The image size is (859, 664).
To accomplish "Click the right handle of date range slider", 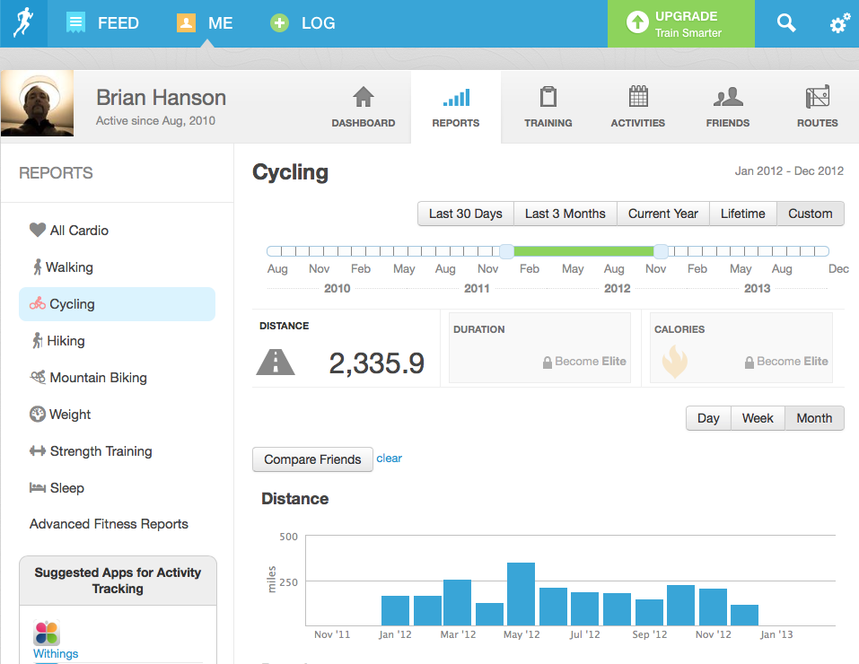I will 661,251.
